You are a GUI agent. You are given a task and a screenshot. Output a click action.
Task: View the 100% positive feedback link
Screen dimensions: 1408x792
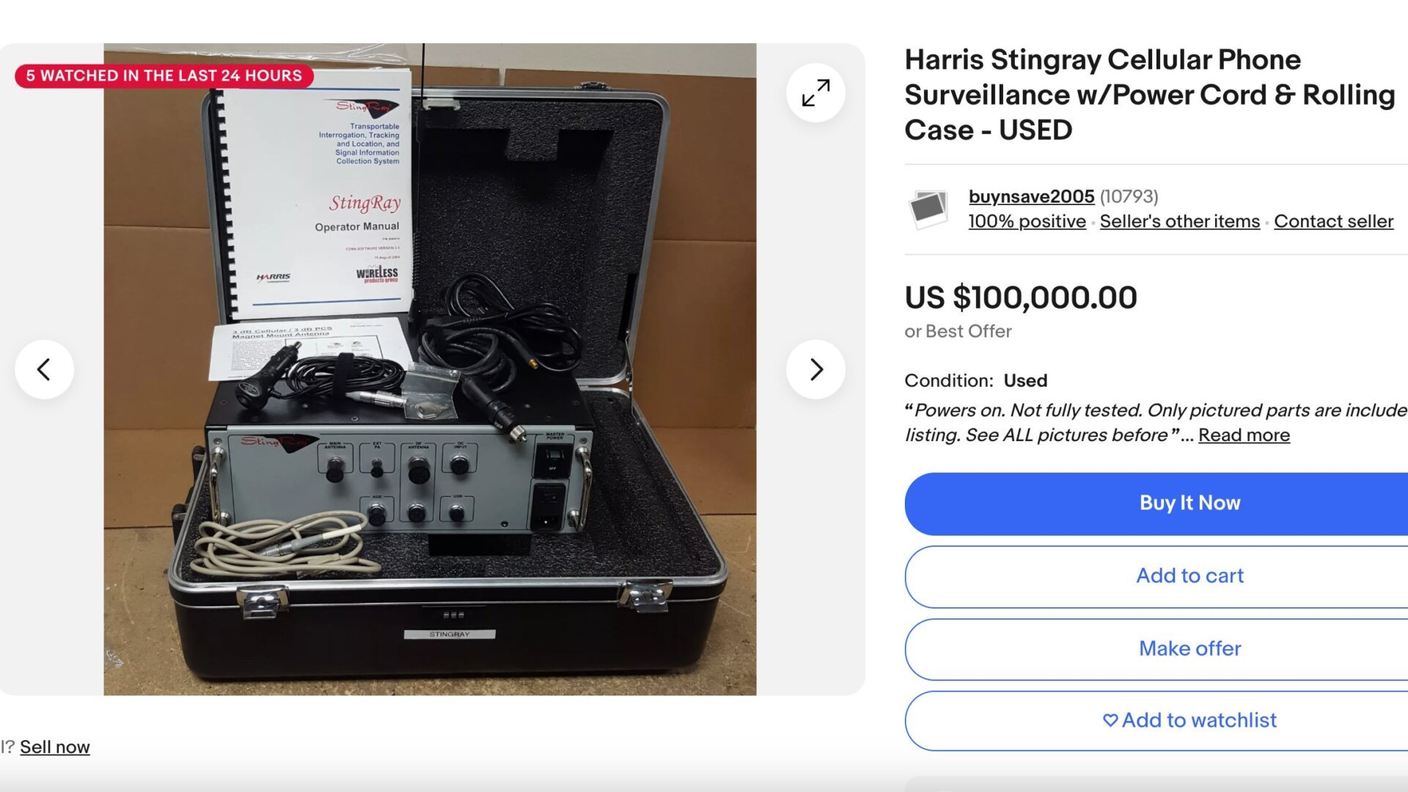click(x=1027, y=221)
